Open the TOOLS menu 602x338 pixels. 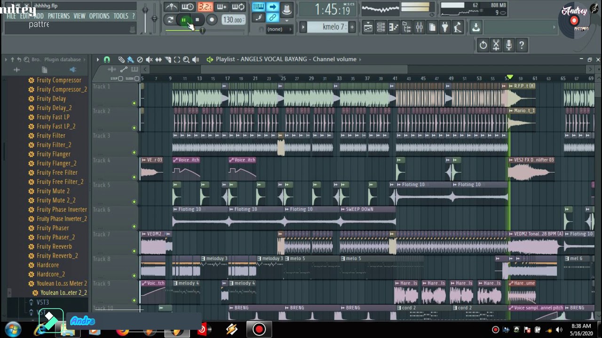pyautogui.click(x=121, y=16)
